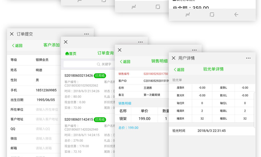The image size is (261, 157).
Task: Tap the home square icon in the top-right phone nav bar
Action: coord(212,15)
